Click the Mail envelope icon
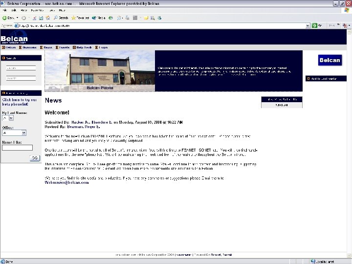This screenshot has width=352, height=264. click(119, 18)
